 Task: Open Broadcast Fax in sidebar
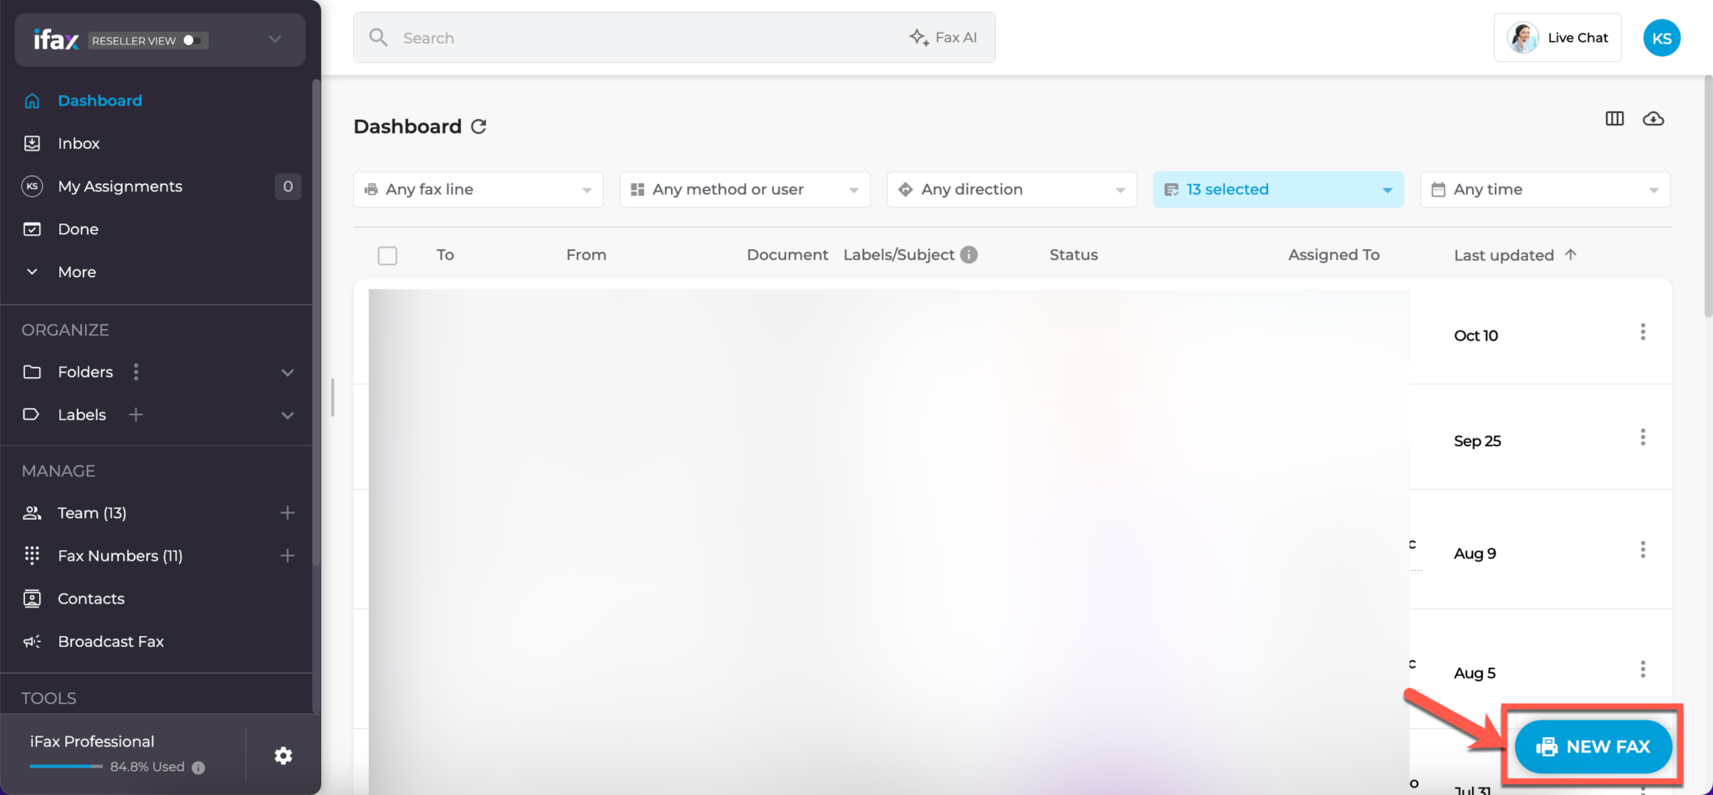(x=110, y=641)
